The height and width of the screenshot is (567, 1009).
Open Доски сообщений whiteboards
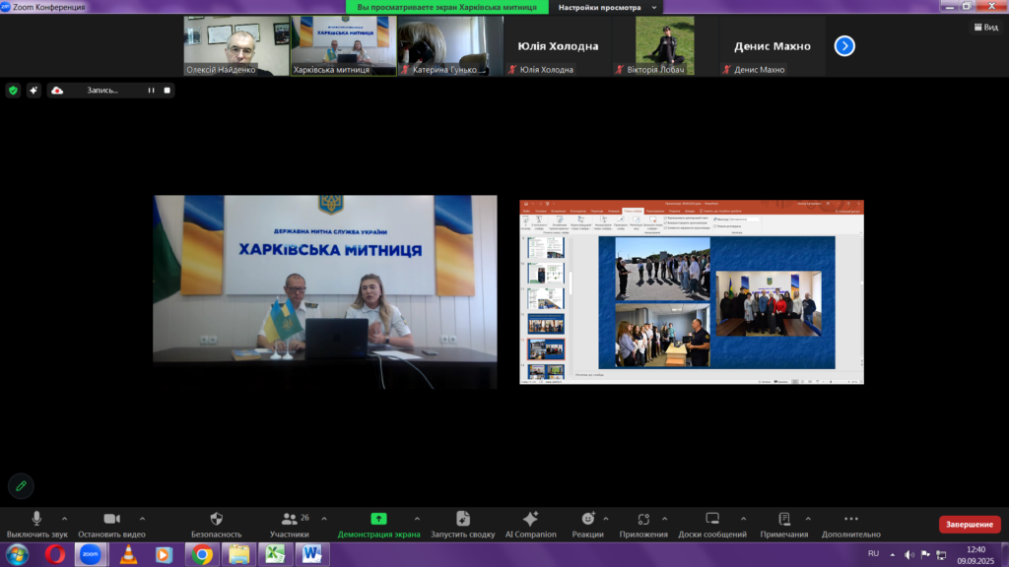pyautogui.click(x=712, y=525)
